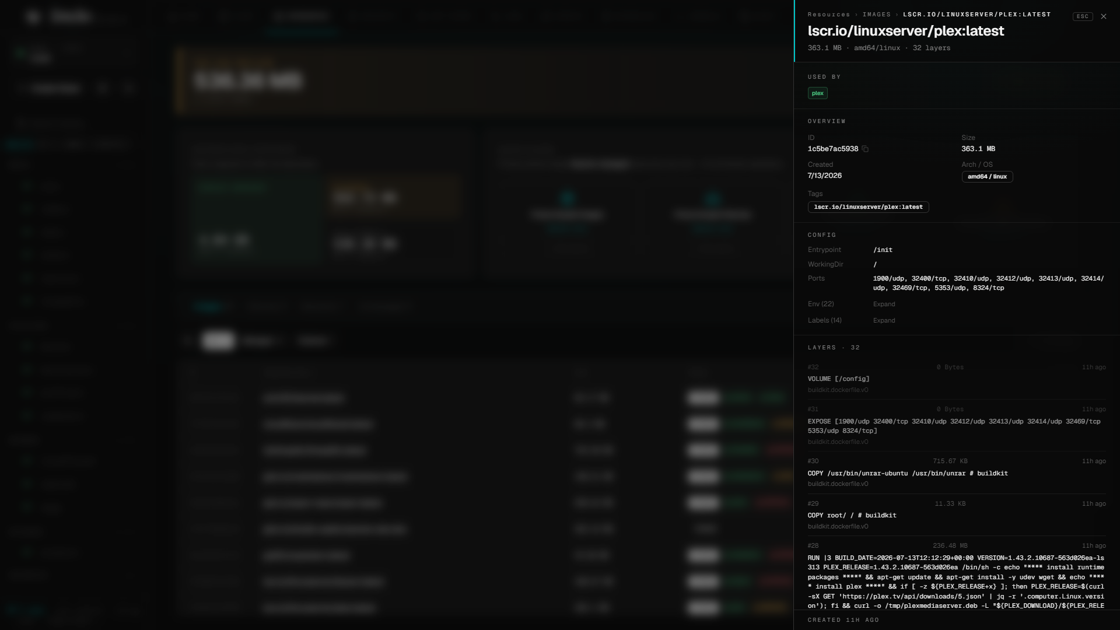
Task: Expand the Labels (14) list
Action: (x=884, y=321)
